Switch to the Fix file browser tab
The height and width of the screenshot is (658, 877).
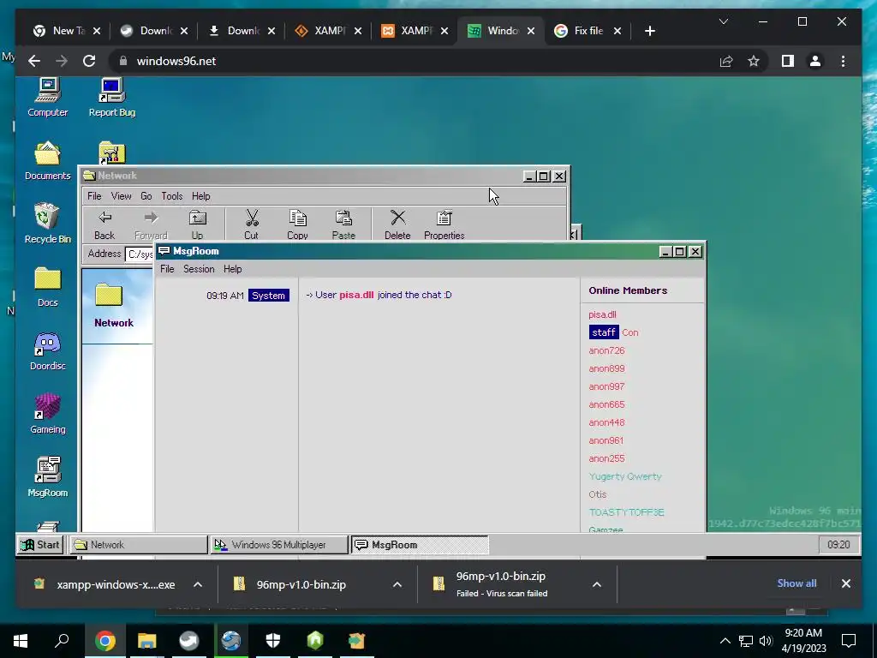point(588,31)
